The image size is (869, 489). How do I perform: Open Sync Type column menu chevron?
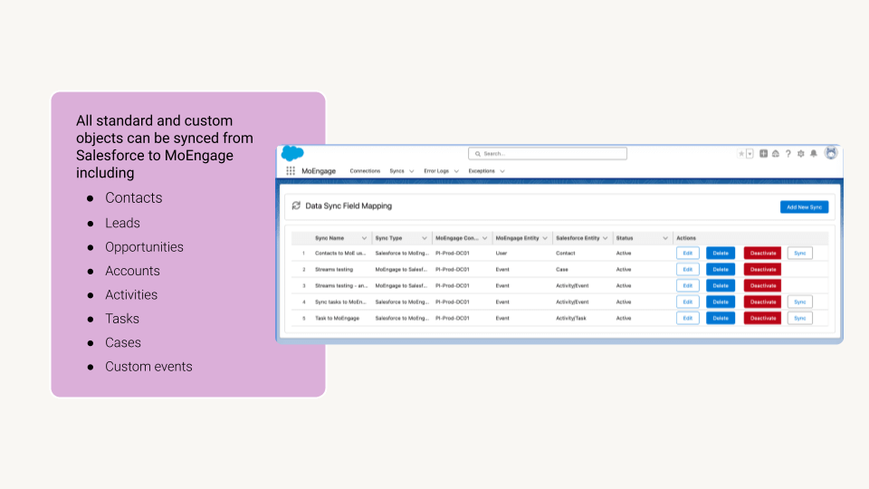425,238
